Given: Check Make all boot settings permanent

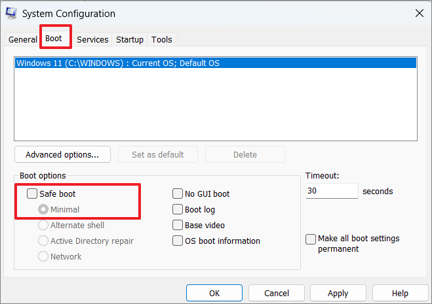Looking at the screenshot, I should pos(311,239).
